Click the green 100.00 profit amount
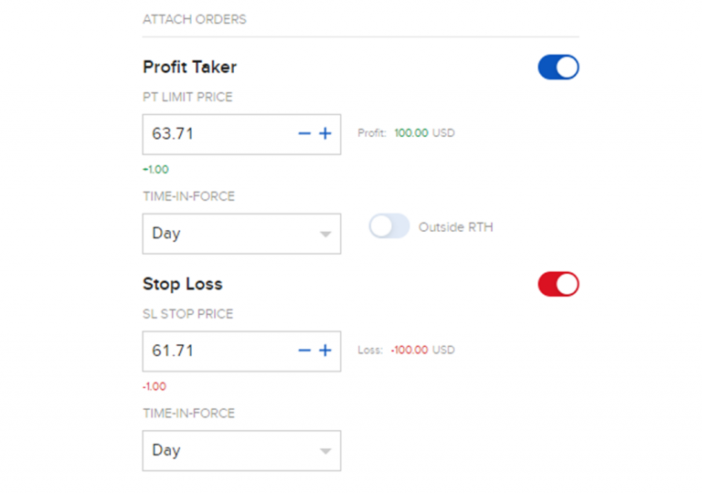702x493 pixels. [411, 133]
